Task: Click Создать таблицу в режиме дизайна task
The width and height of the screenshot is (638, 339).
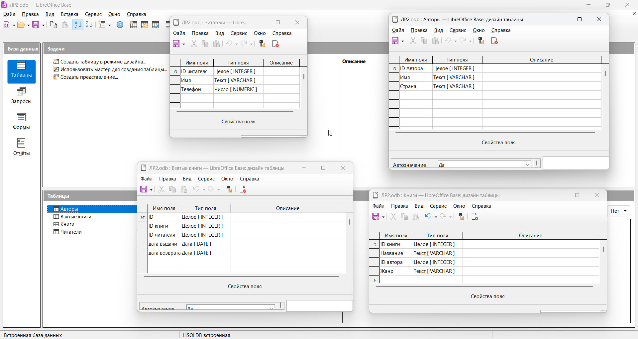Action: click(100, 61)
